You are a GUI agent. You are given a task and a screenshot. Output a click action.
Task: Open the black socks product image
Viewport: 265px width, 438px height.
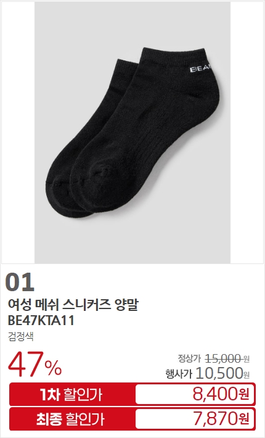[132, 133]
